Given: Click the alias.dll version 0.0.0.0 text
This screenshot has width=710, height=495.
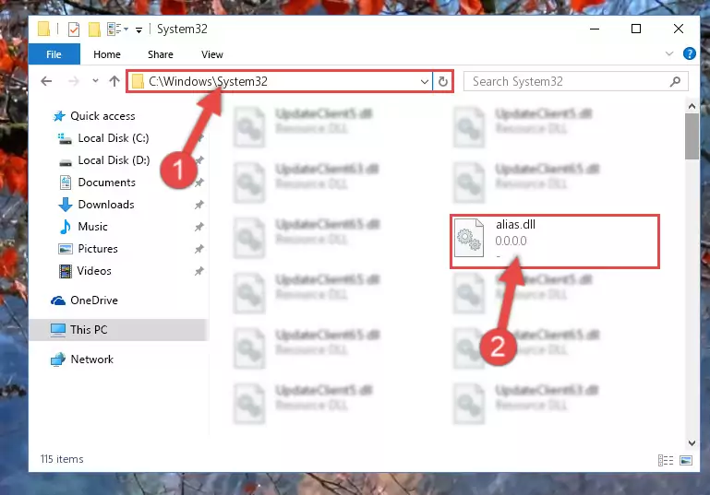Looking at the screenshot, I should pyautogui.click(x=511, y=241).
